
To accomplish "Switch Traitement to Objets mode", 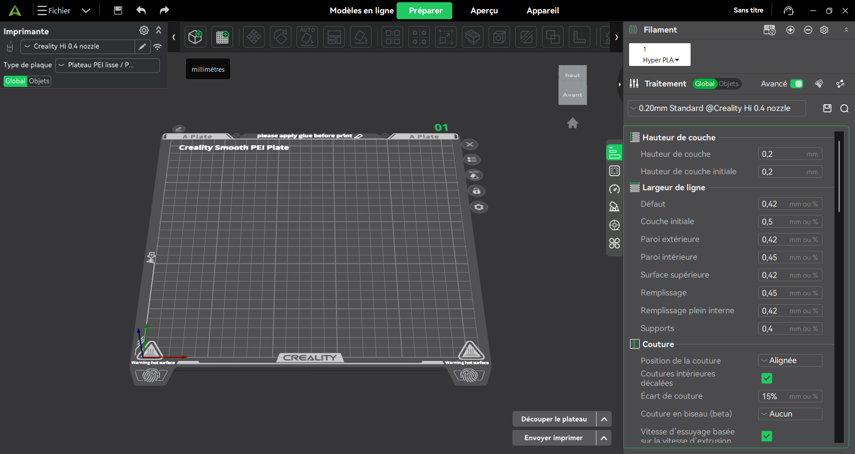I will (728, 84).
